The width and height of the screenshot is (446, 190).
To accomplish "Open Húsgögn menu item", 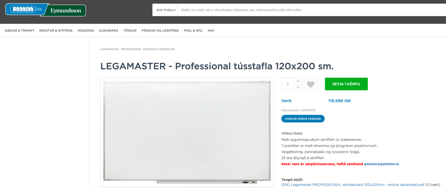I will pyautogui.click(x=86, y=30).
